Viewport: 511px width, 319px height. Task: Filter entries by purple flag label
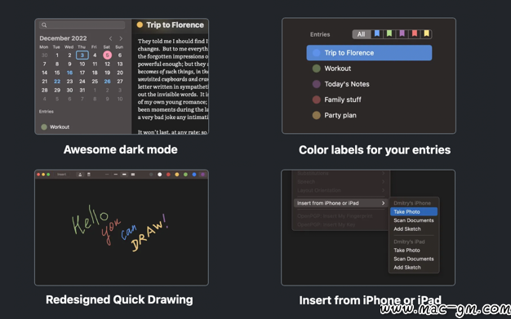(402, 33)
